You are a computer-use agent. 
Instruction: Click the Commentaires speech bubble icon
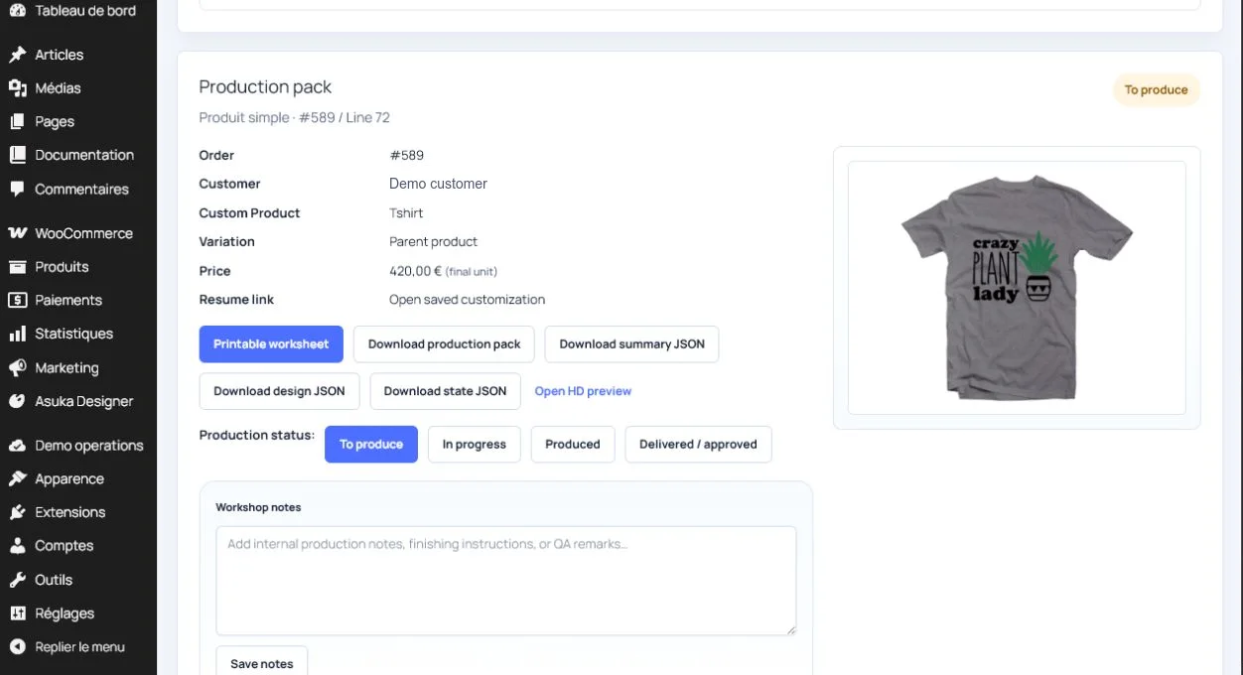[x=17, y=189]
